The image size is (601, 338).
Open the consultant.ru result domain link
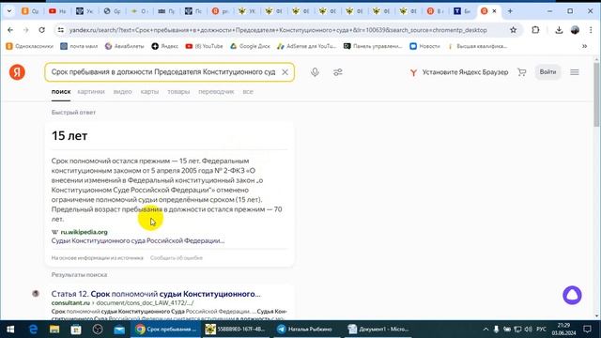click(x=70, y=302)
